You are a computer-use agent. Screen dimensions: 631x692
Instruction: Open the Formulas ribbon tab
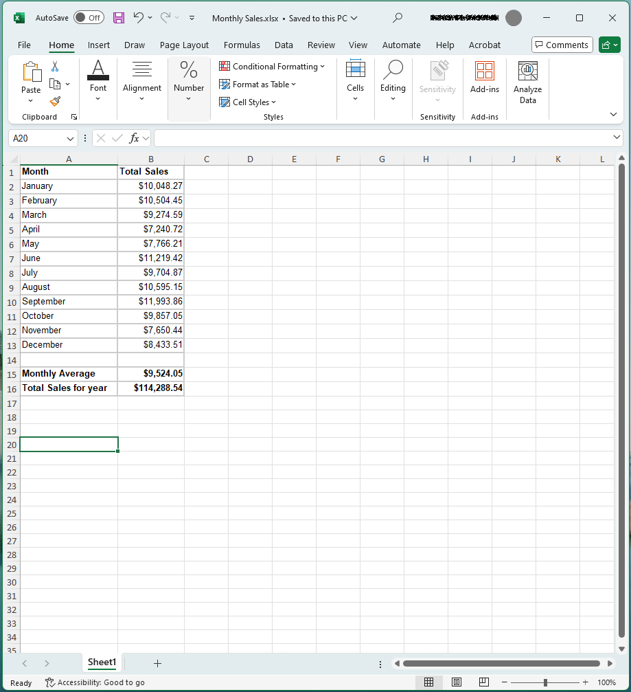(x=242, y=45)
